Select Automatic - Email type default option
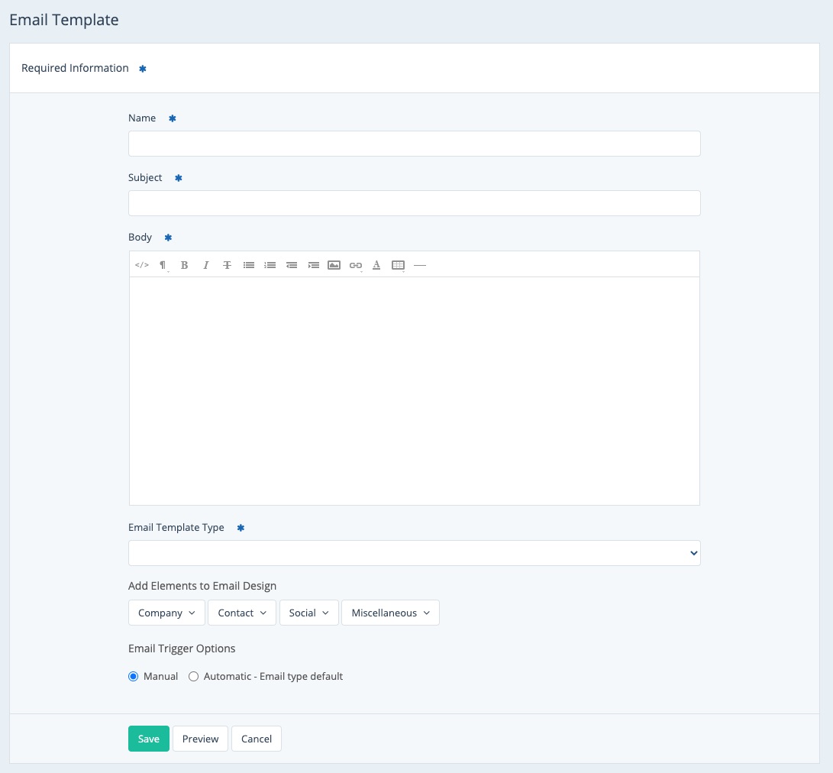This screenshot has width=833, height=773. [x=194, y=676]
